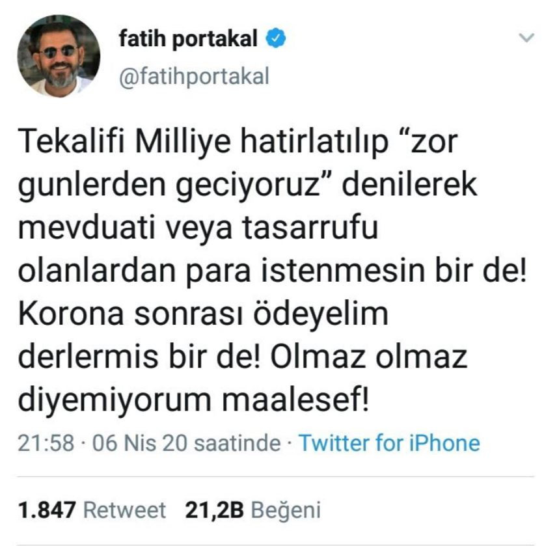This screenshot has width=544, height=546.
Task: Click the blue verified badge
Action: (x=276, y=38)
